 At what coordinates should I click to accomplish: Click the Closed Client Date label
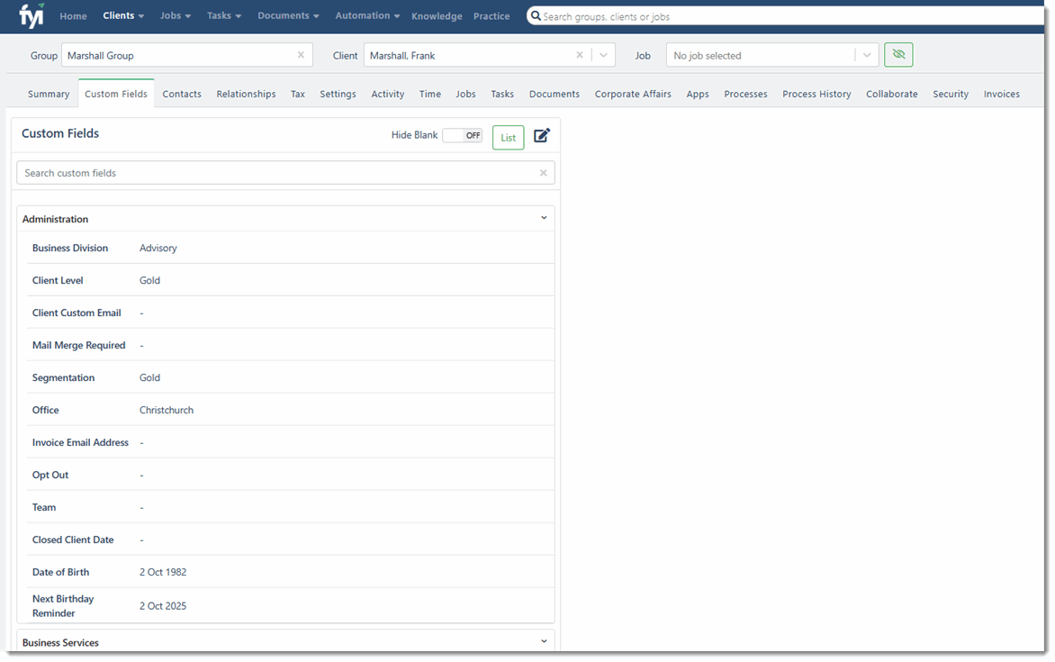(x=73, y=540)
